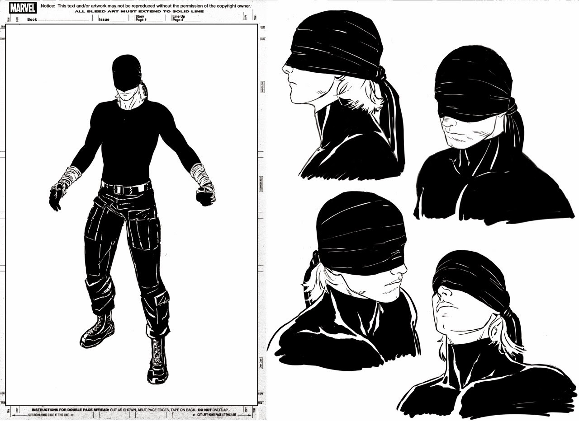The height and width of the screenshot is (421, 579).
Task: Select 'CUT RIGHT-HAND PAGE AT THIS LINE' text
Action: click(49, 414)
